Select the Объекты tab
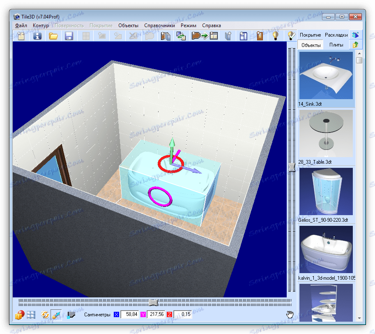 (x=311, y=45)
